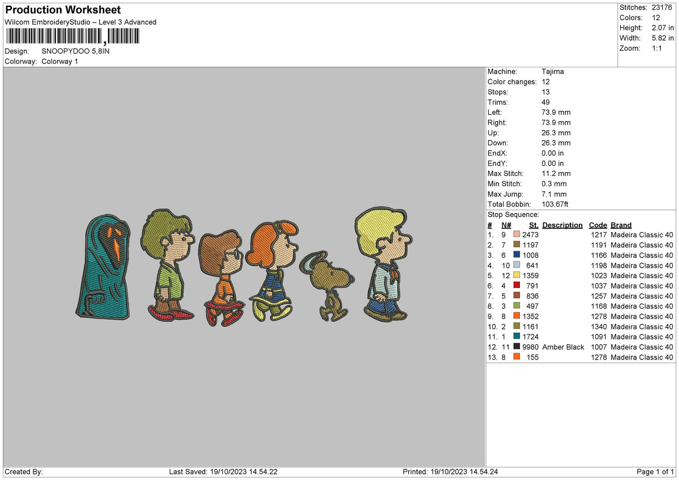Click the Height value 2.07 in
Viewport: 679px width, 480px height.
coord(663,28)
